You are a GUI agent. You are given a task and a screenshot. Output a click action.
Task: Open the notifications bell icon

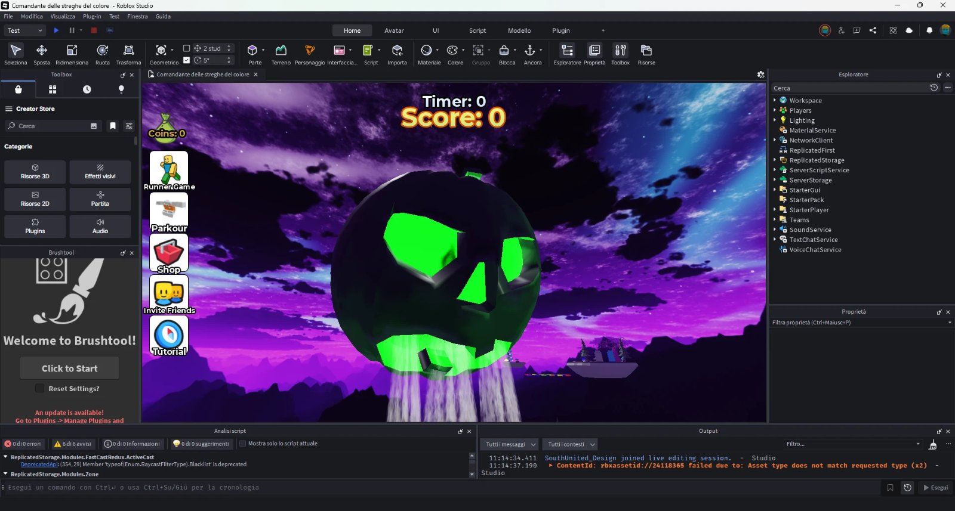pyautogui.click(x=929, y=30)
